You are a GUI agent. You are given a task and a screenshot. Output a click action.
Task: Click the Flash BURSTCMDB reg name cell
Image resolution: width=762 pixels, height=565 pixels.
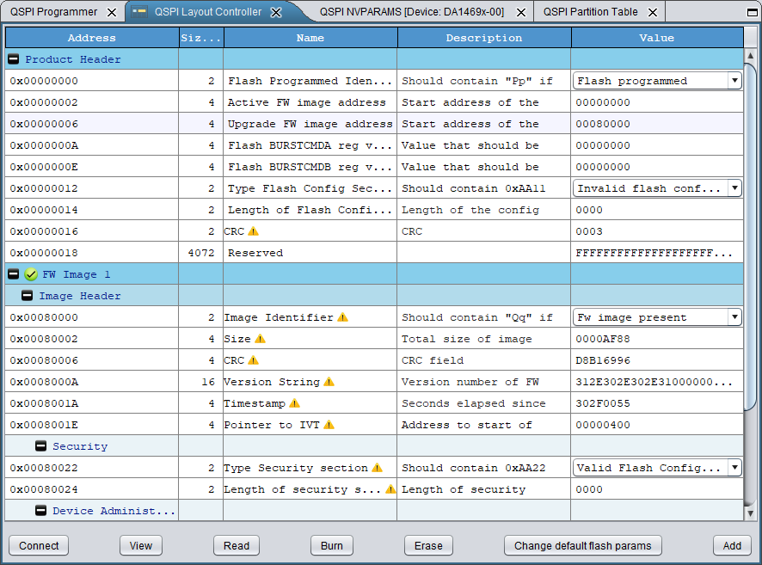[310, 167]
